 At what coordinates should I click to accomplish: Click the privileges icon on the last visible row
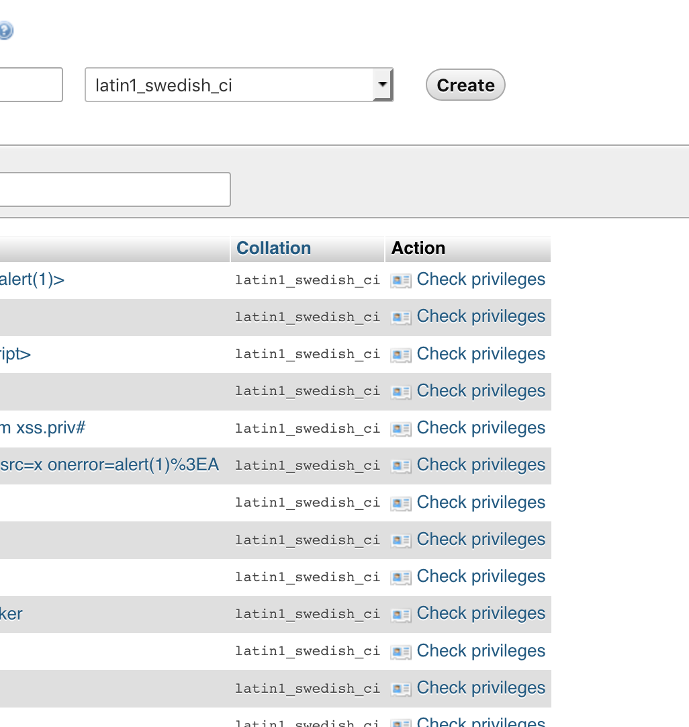coord(401,723)
